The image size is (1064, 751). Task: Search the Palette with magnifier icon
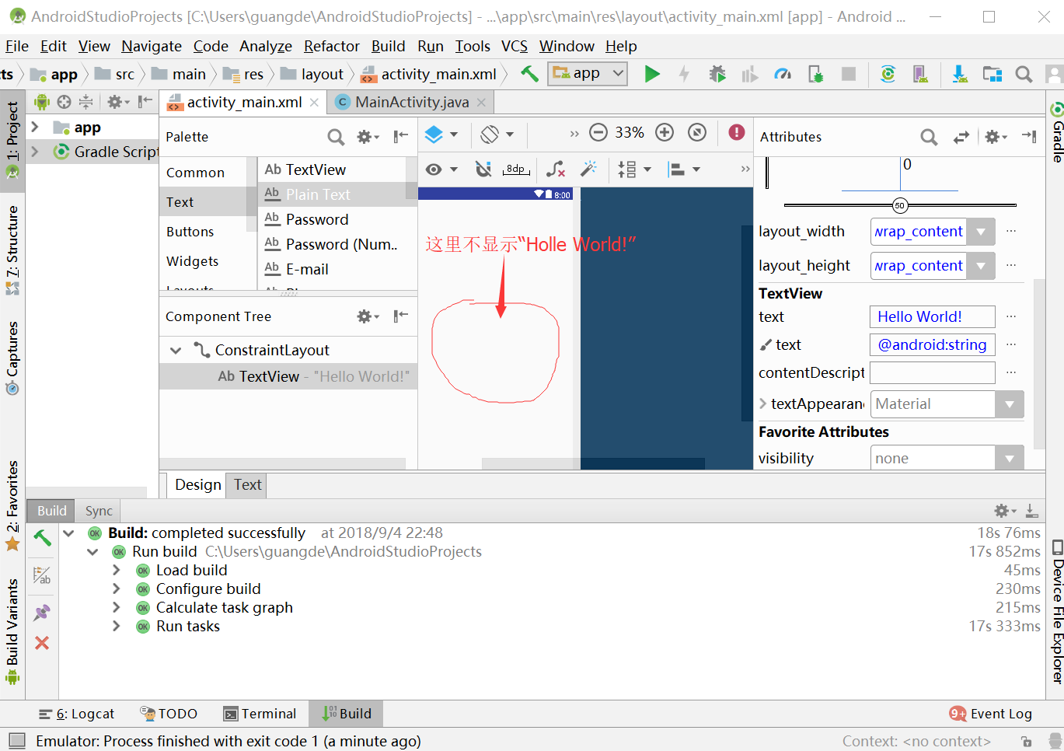(336, 137)
